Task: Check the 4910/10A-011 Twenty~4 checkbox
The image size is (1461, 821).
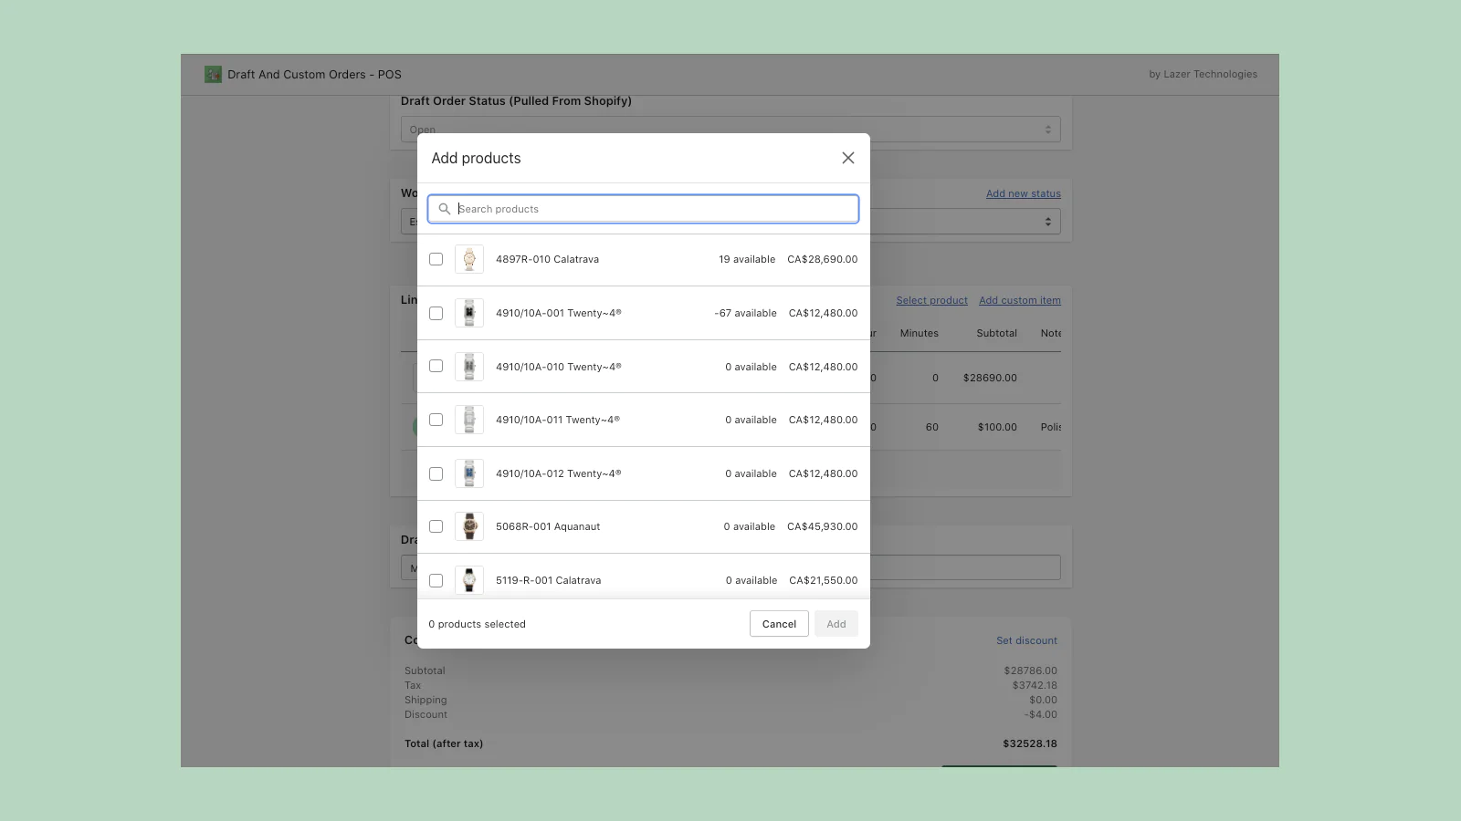Action: (436, 420)
